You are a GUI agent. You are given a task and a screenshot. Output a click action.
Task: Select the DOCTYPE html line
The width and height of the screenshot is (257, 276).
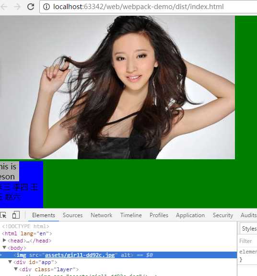click(x=25, y=226)
